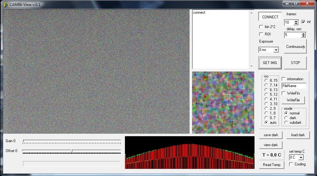317x176 pixels.
Task: Stop acquisition with the STOP button
Action: click(x=295, y=63)
